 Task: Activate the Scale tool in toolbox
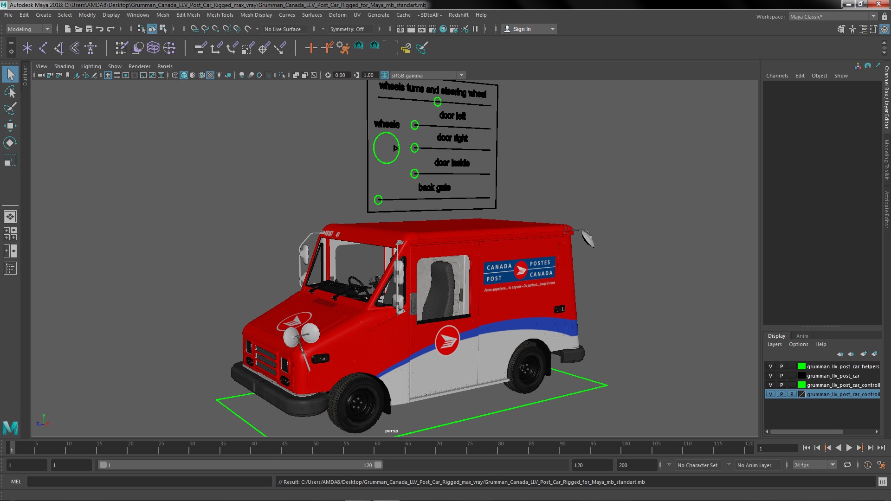point(10,160)
